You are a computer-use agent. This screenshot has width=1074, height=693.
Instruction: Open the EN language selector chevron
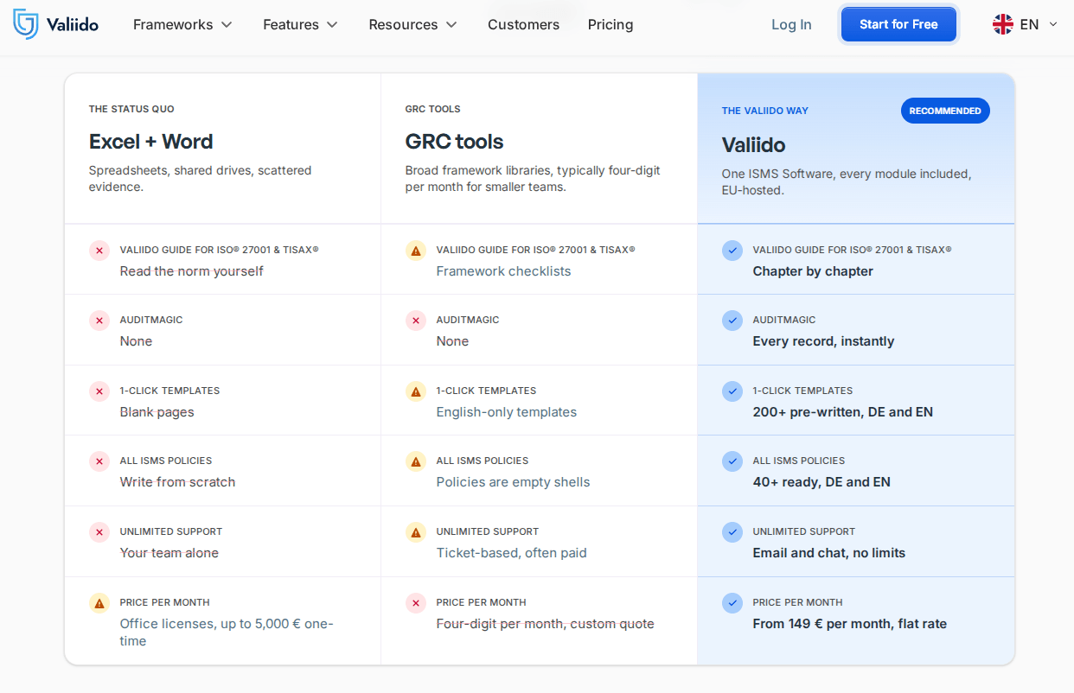(1052, 24)
